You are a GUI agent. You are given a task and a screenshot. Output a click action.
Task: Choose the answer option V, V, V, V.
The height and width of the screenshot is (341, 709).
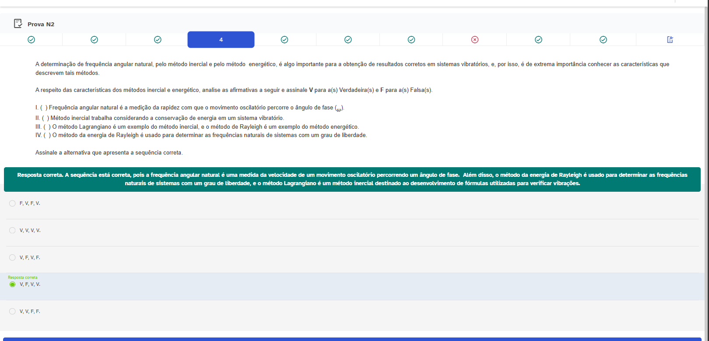[12, 231]
